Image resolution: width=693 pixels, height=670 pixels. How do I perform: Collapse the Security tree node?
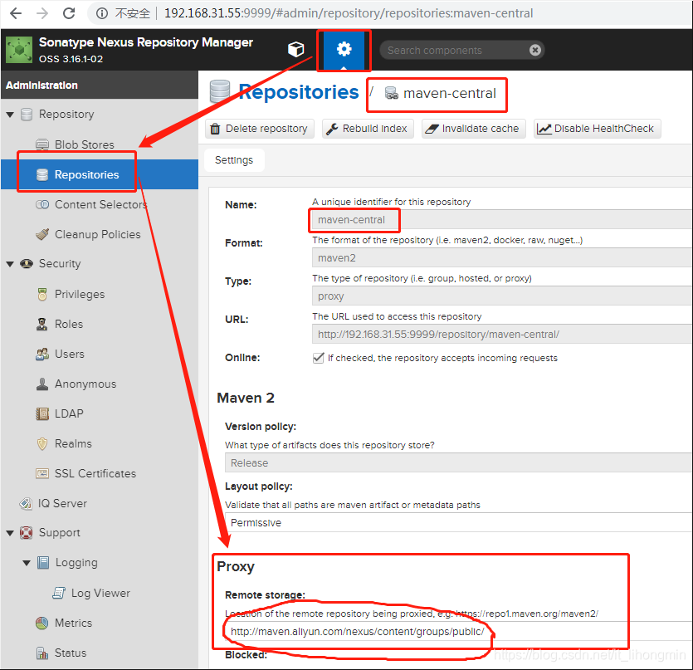[x=10, y=264]
